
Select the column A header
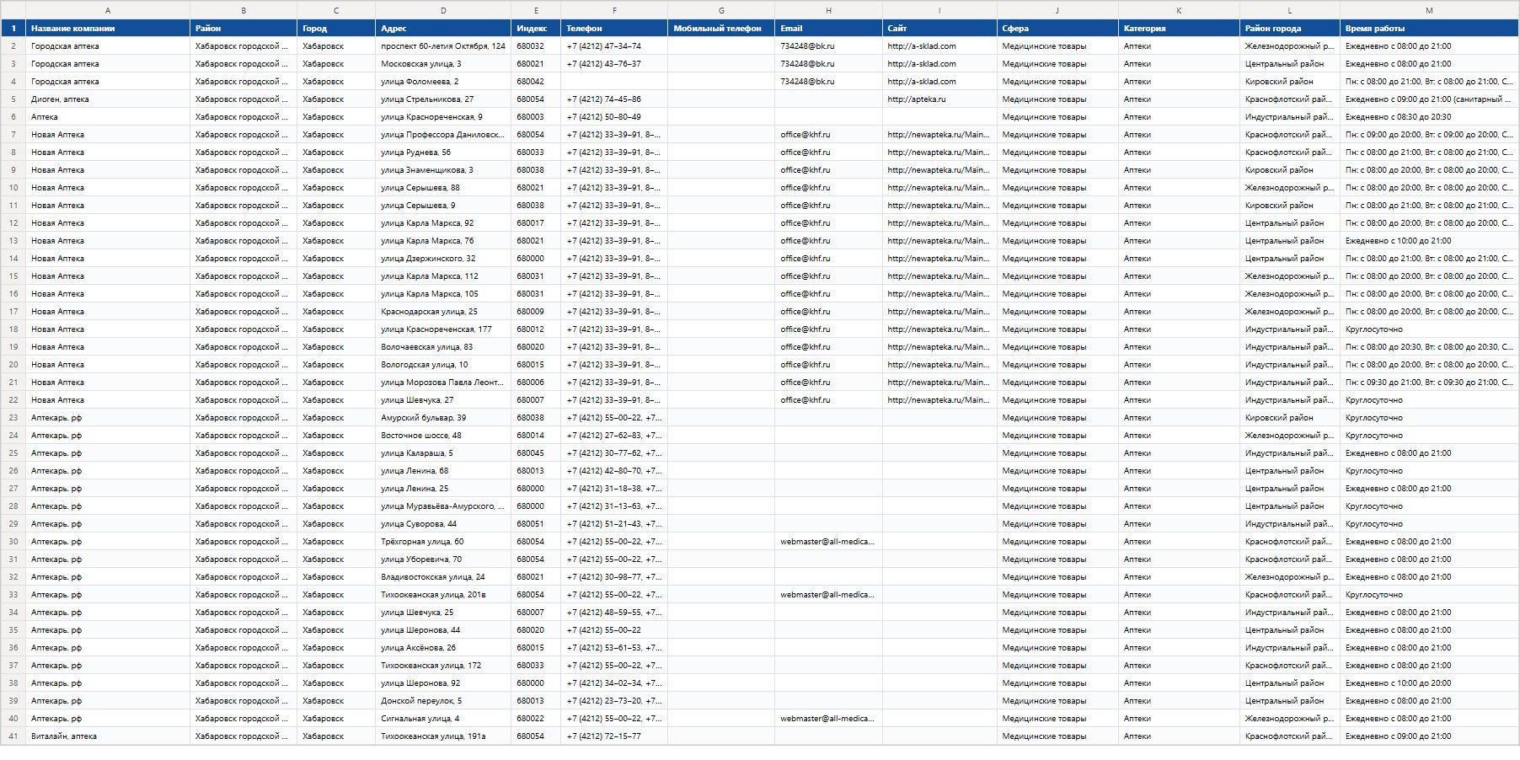pos(108,10)
